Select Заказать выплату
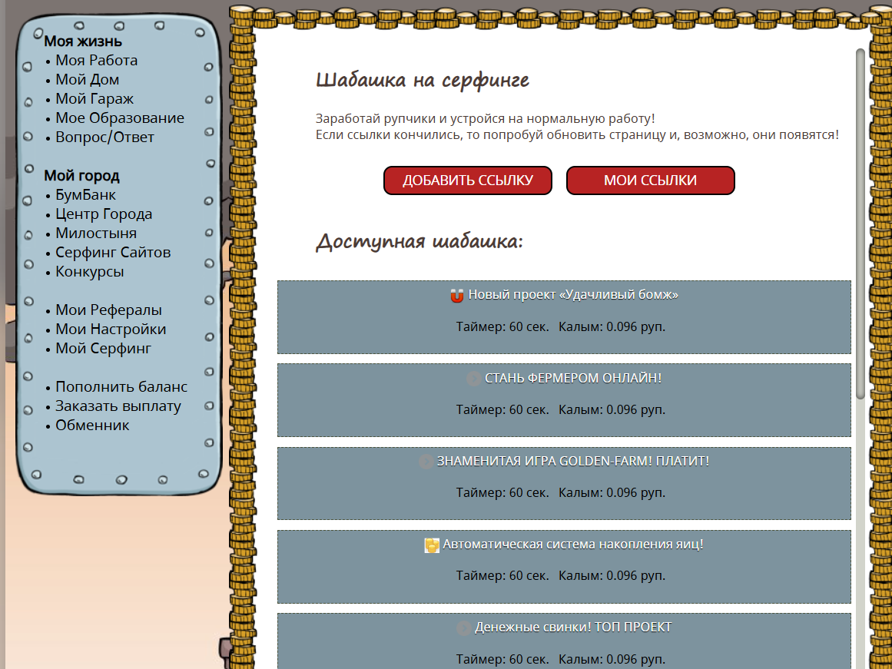 click(118, 406)
